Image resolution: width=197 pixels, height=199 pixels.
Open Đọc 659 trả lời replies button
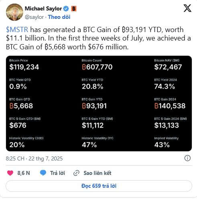[99, 186]
